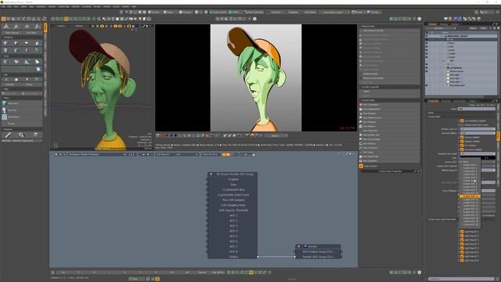
Task: Uncheck Light Pass ID 1 checkbox
Action: [x=462, y=232]
